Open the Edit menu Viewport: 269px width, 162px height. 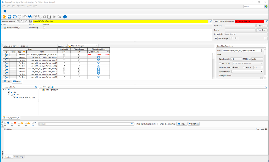point(8,6)
